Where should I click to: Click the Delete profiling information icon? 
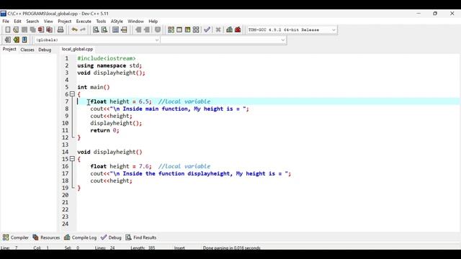[238, 29]
